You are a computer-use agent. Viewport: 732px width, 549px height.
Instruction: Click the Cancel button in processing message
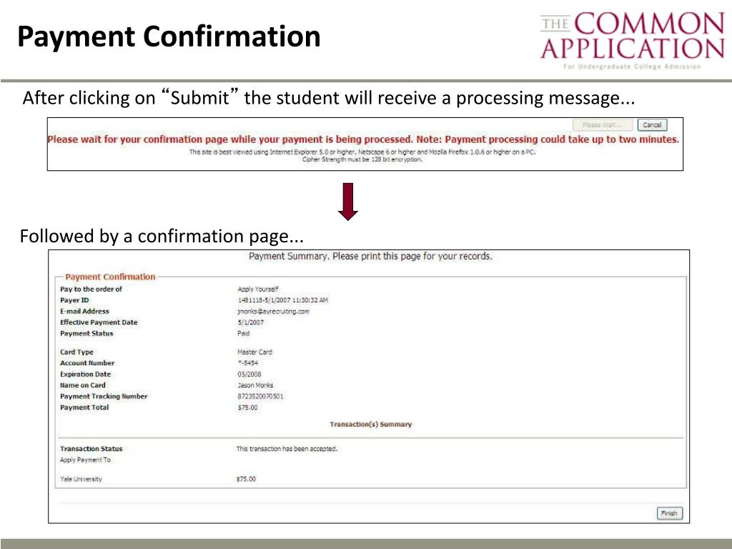(652, 125)
